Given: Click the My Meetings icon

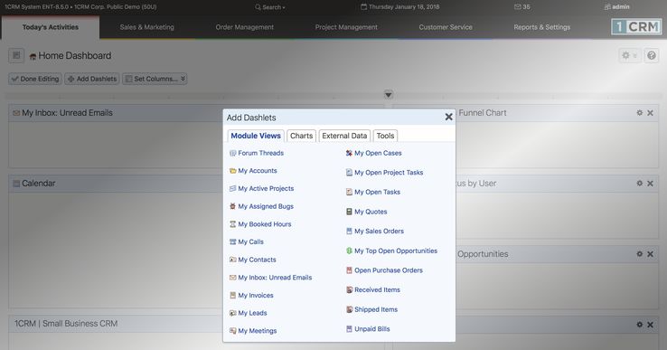Looking at the screenshot, I should click(x=232, y=331).
